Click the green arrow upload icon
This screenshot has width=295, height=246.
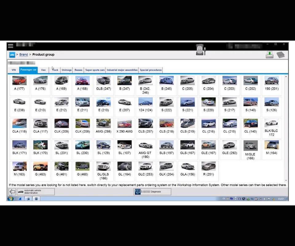point(269,55)
